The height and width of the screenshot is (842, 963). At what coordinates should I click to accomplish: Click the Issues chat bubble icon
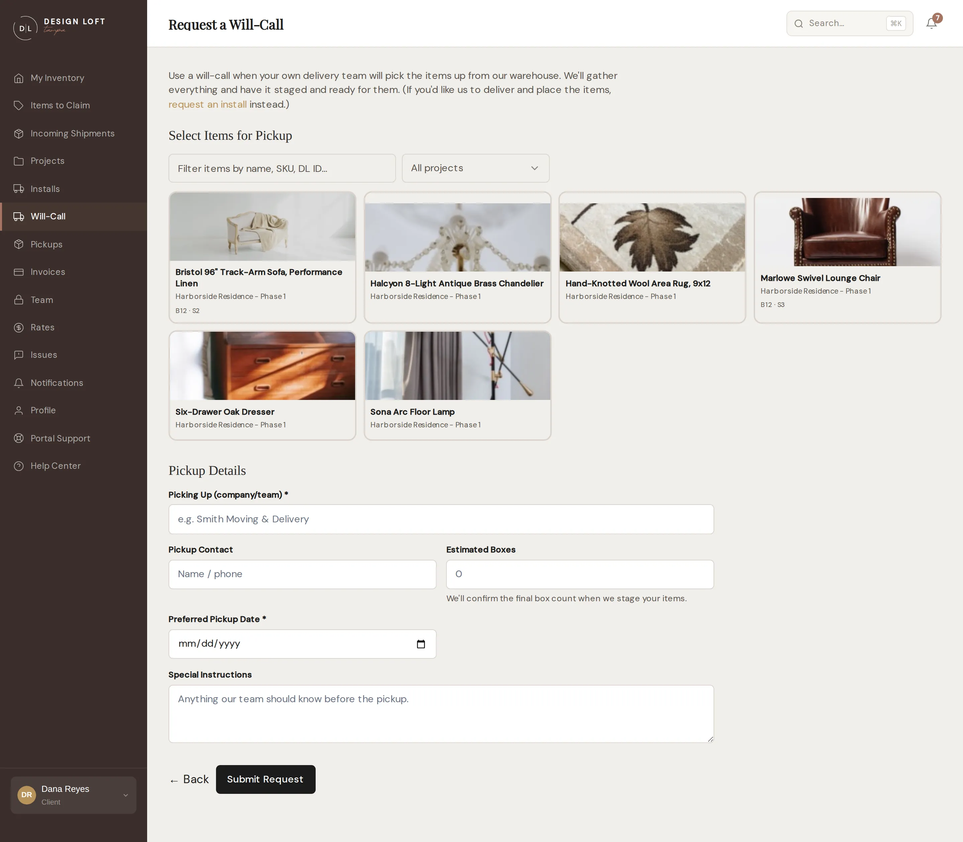pyautogui.click(x=19, y=355)
